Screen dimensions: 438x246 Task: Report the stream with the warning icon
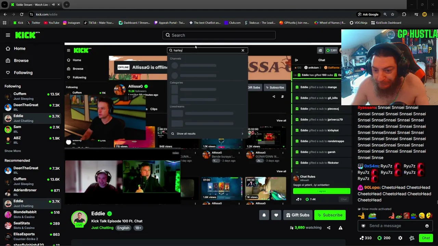[340, 228]
